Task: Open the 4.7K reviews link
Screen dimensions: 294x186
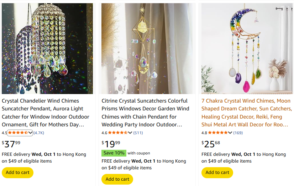Action: tap(39, 133)
